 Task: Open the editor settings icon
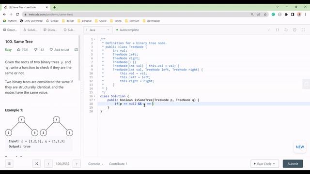tap(294, 30)
